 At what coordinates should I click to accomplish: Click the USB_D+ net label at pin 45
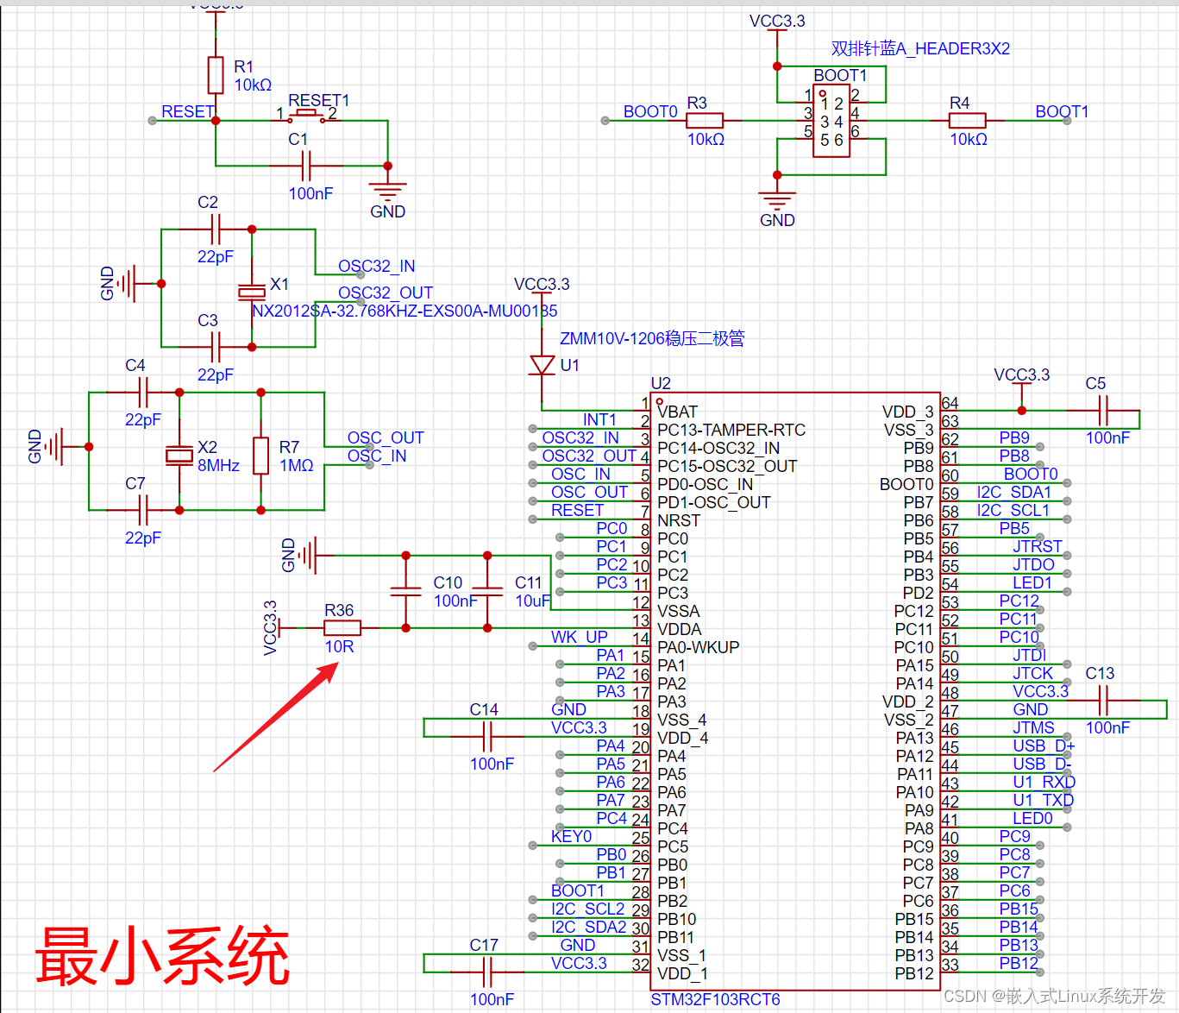tap(1044, 746)
